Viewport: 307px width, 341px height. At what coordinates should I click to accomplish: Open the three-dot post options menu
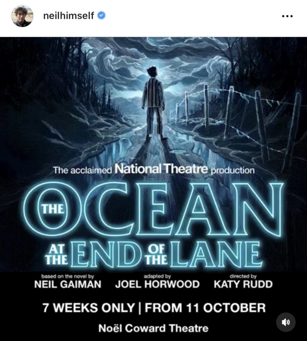click(x=287, y=16)
